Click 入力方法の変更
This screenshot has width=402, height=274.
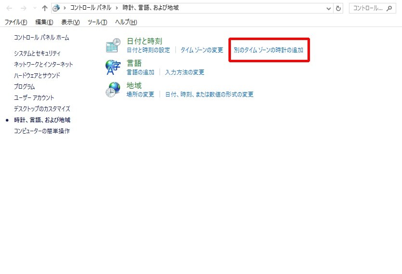pyautogui.click(x=185, y=72)
